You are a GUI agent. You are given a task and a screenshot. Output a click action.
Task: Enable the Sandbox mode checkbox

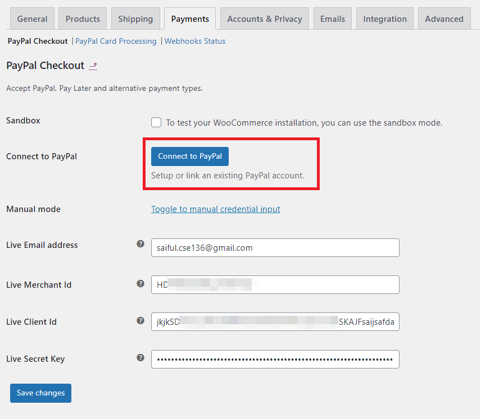156,122
